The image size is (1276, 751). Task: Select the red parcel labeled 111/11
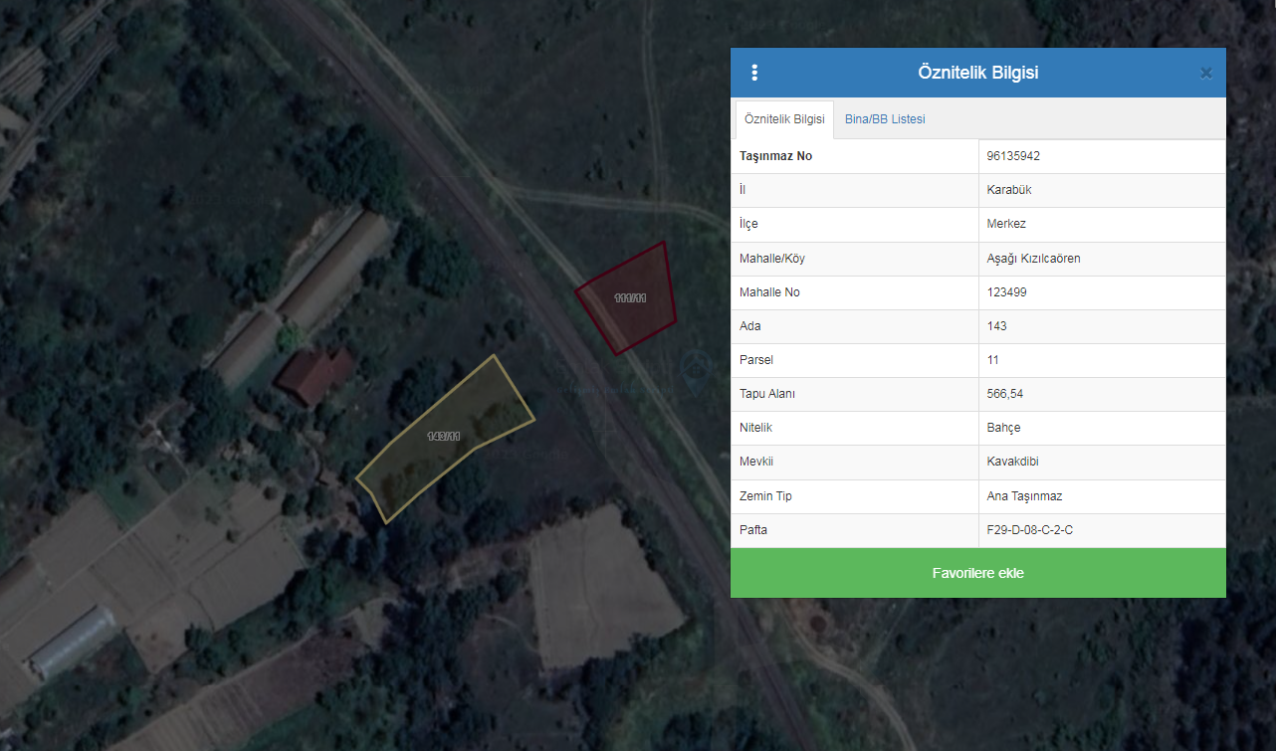tap(630, 297)
